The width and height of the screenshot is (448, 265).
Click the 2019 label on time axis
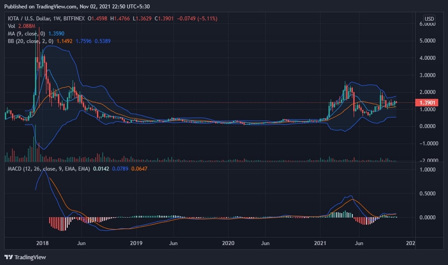point(136,243)
